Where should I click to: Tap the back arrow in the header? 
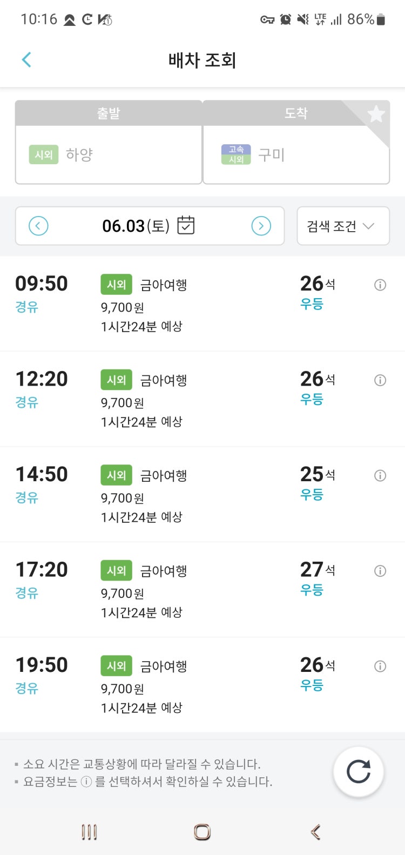[26, 60]
